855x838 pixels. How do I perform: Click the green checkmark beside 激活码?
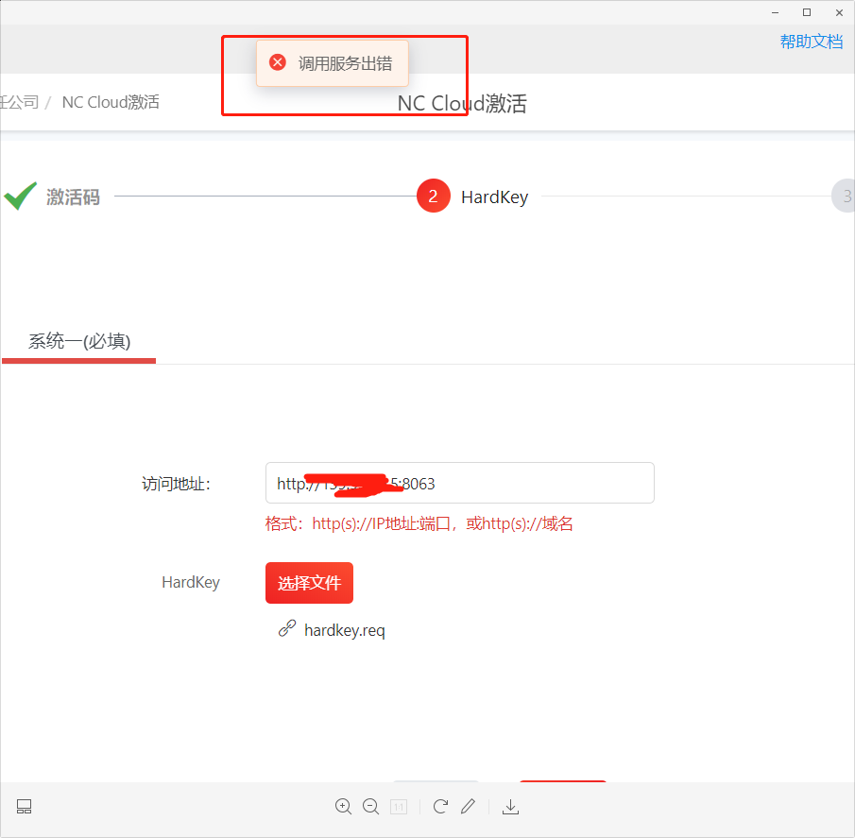pyautogui.click(x=20, y=196)
